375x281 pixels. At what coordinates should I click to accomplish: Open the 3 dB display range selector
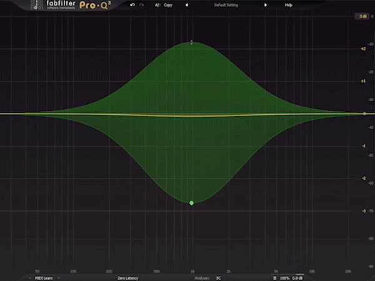tap(362, 16)
